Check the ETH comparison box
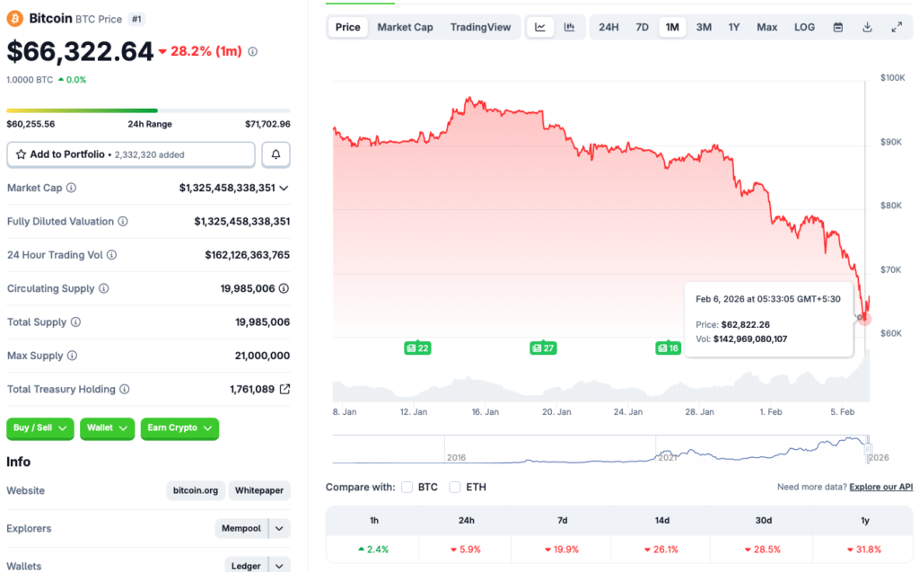This screenshot has width=919, height=572. coord(454,487)
